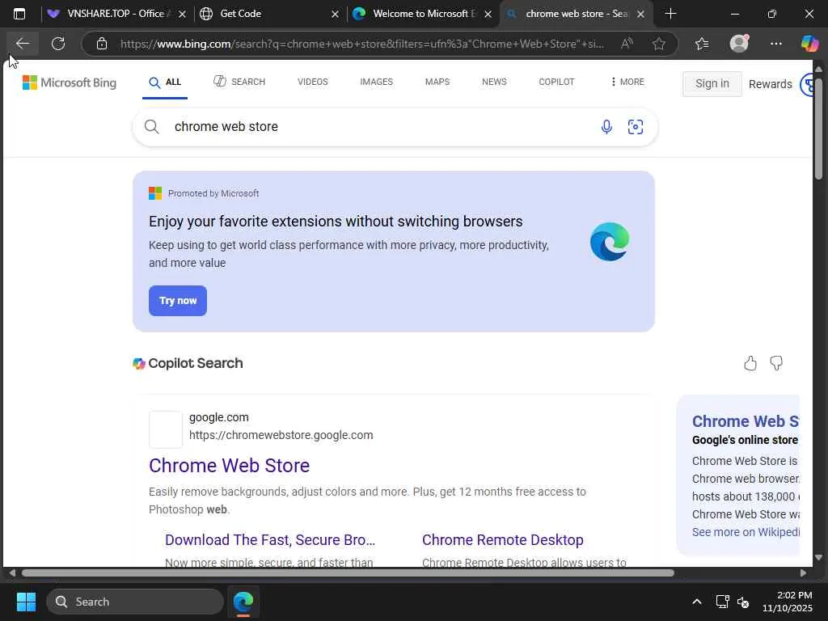Open Settings and more ellipsis menu
The height and width of the screenshot is (621, 828).
(x=775, y=44)
